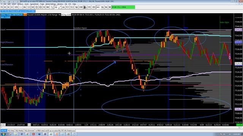The width and height of the screenshot is (243, 136).
Task: Open the Window menu
Action: pos(60,4)
